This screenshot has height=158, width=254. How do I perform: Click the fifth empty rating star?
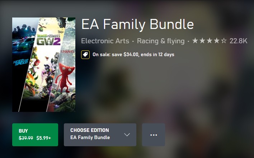pyautogui.click(x=224, y=41)
